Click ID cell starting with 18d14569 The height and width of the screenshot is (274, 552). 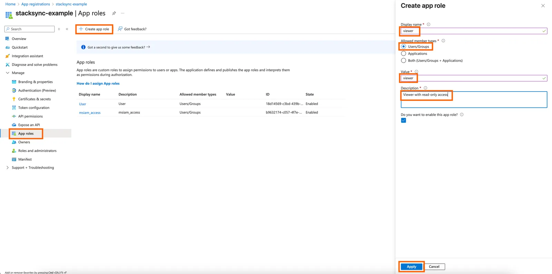(284, 104)
